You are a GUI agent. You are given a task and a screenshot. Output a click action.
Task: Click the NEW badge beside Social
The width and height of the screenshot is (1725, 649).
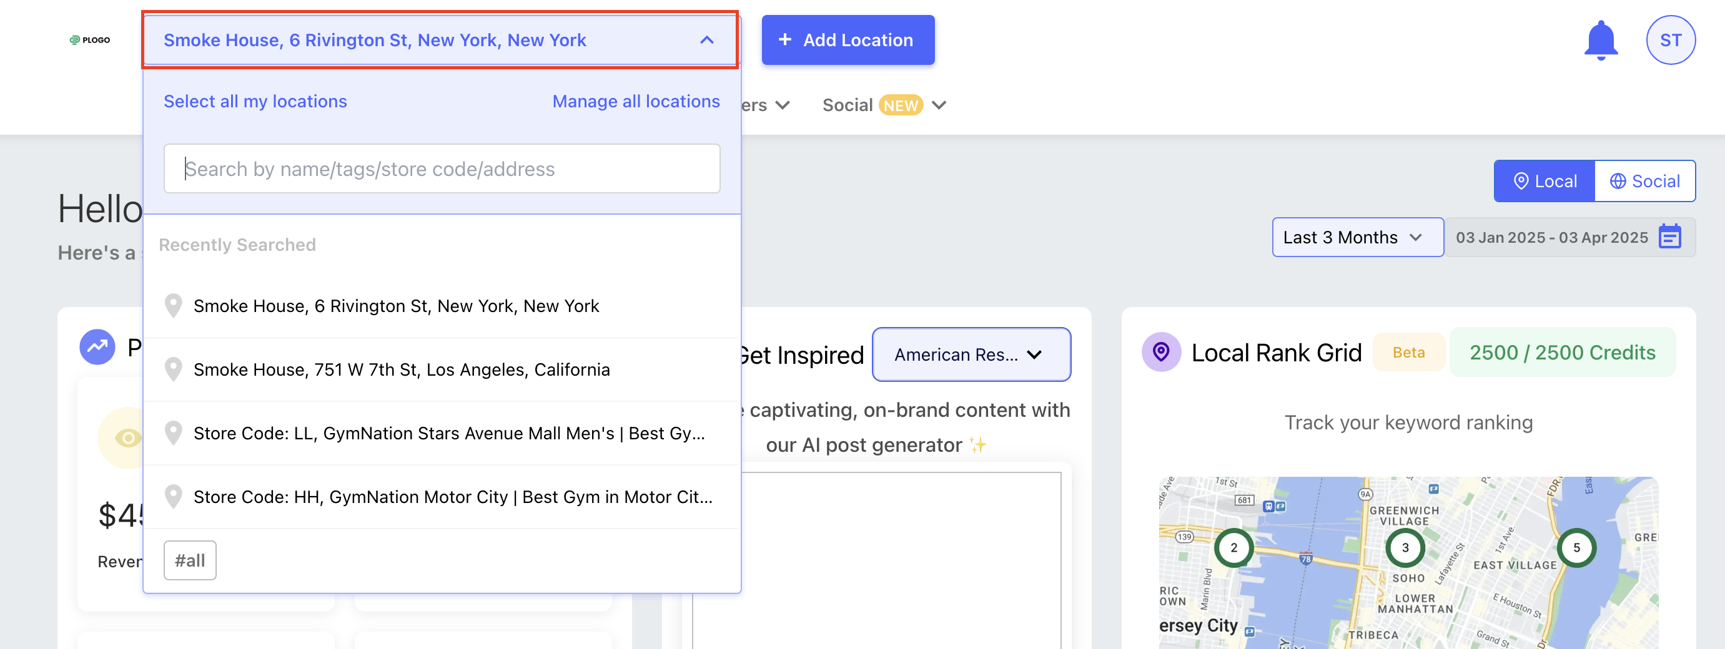pos(900,105)
